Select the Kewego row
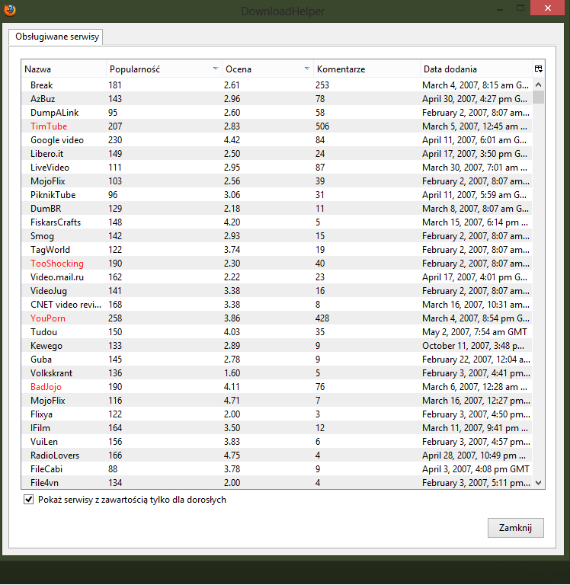 coord(277,346)
